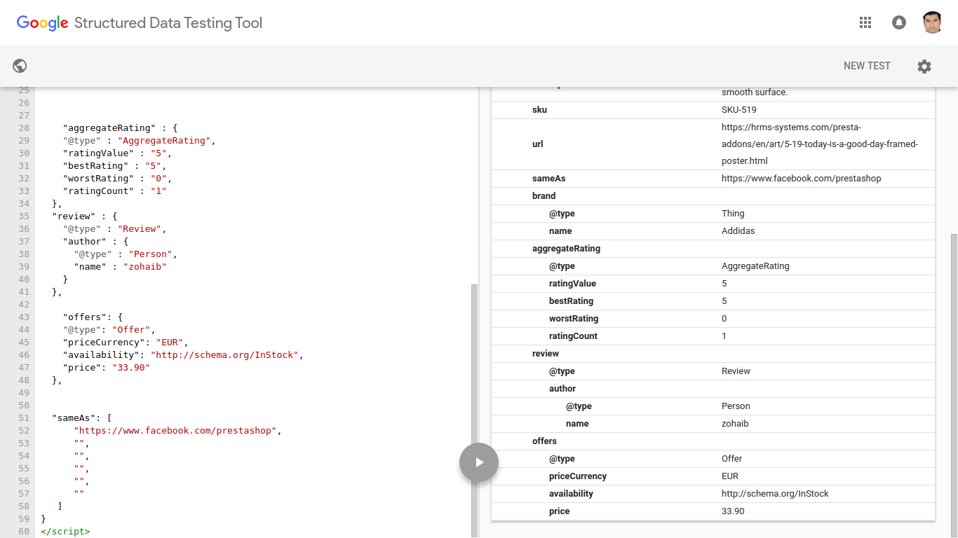
Task: Click the "review" code line
Action: point(84,216)
